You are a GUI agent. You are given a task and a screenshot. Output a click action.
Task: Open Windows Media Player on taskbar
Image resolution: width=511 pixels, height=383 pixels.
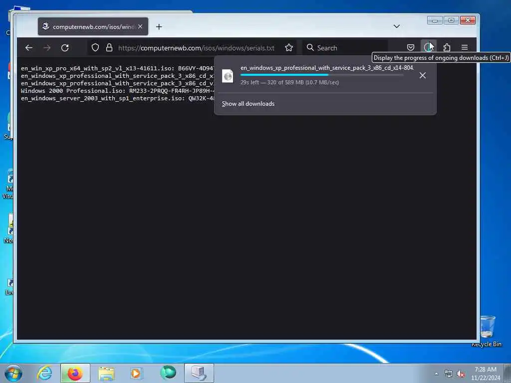(136, 373)
